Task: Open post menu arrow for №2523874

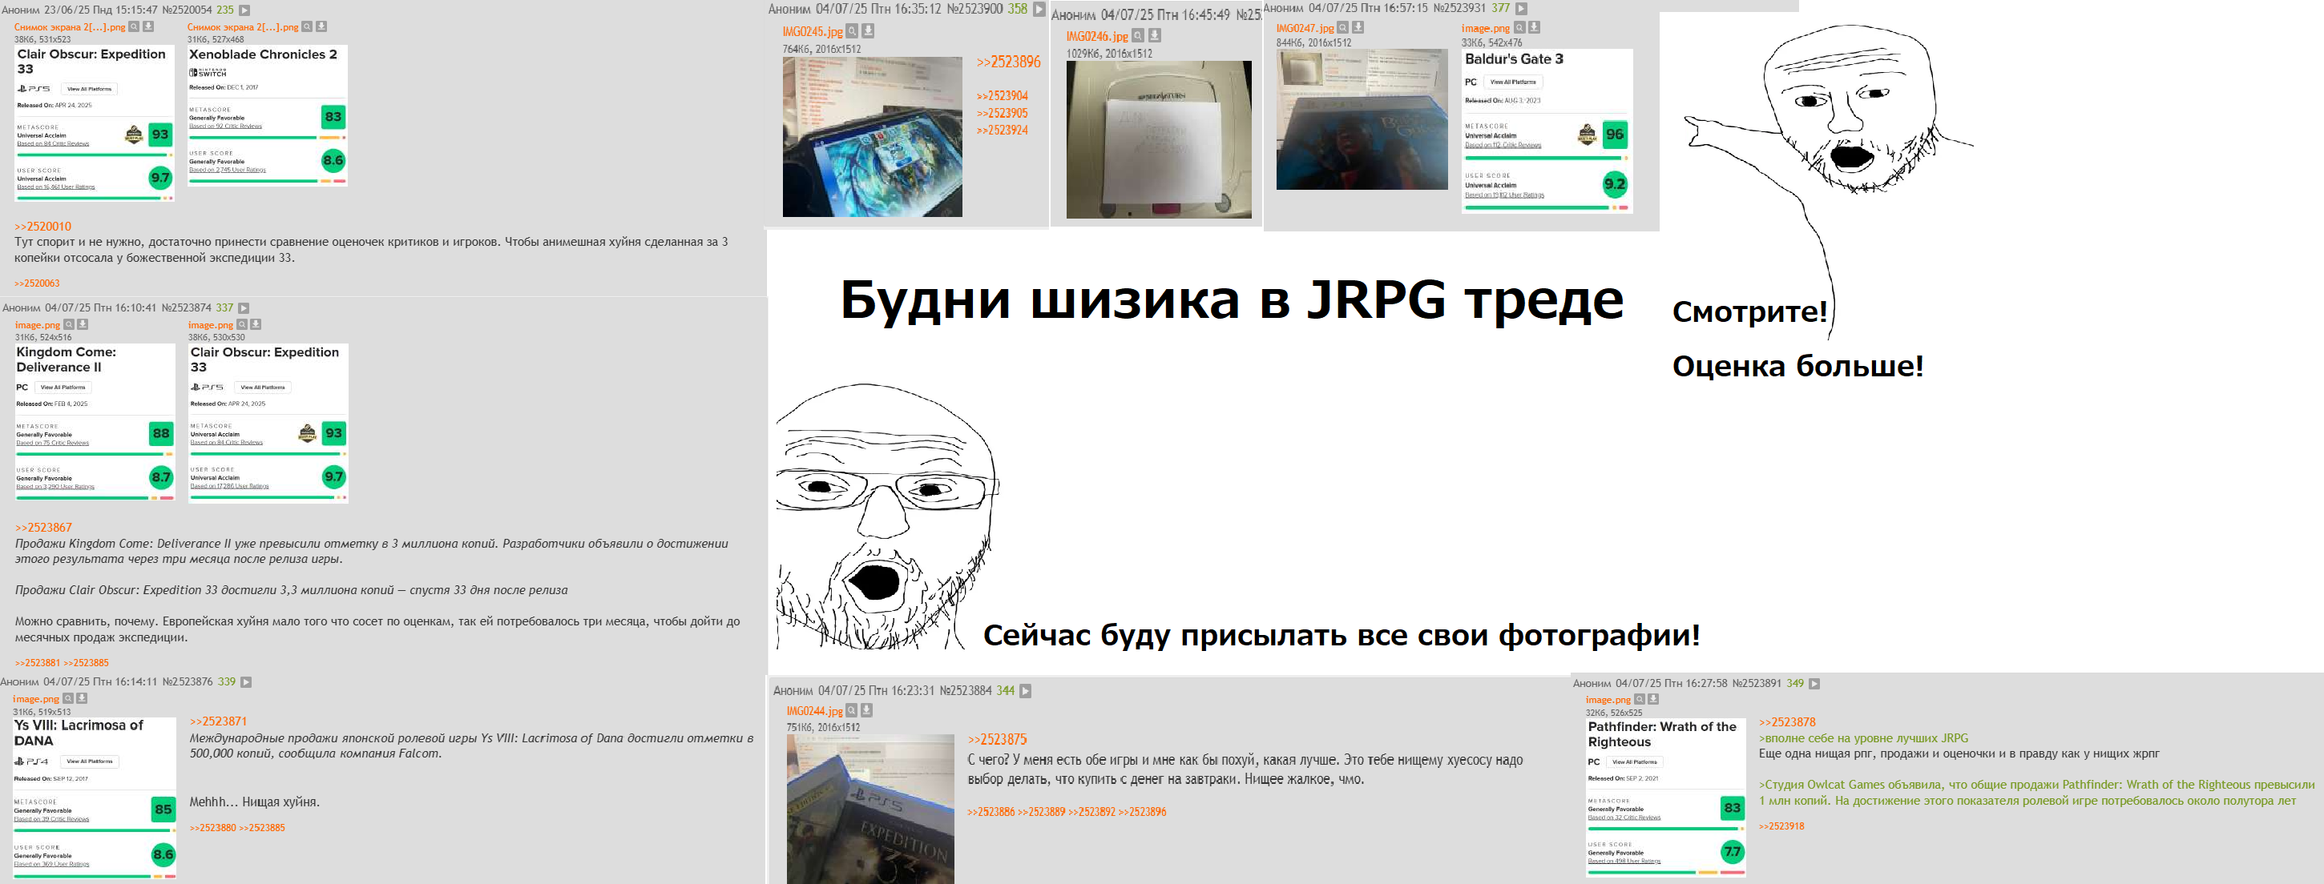Action: pos(243,308)
